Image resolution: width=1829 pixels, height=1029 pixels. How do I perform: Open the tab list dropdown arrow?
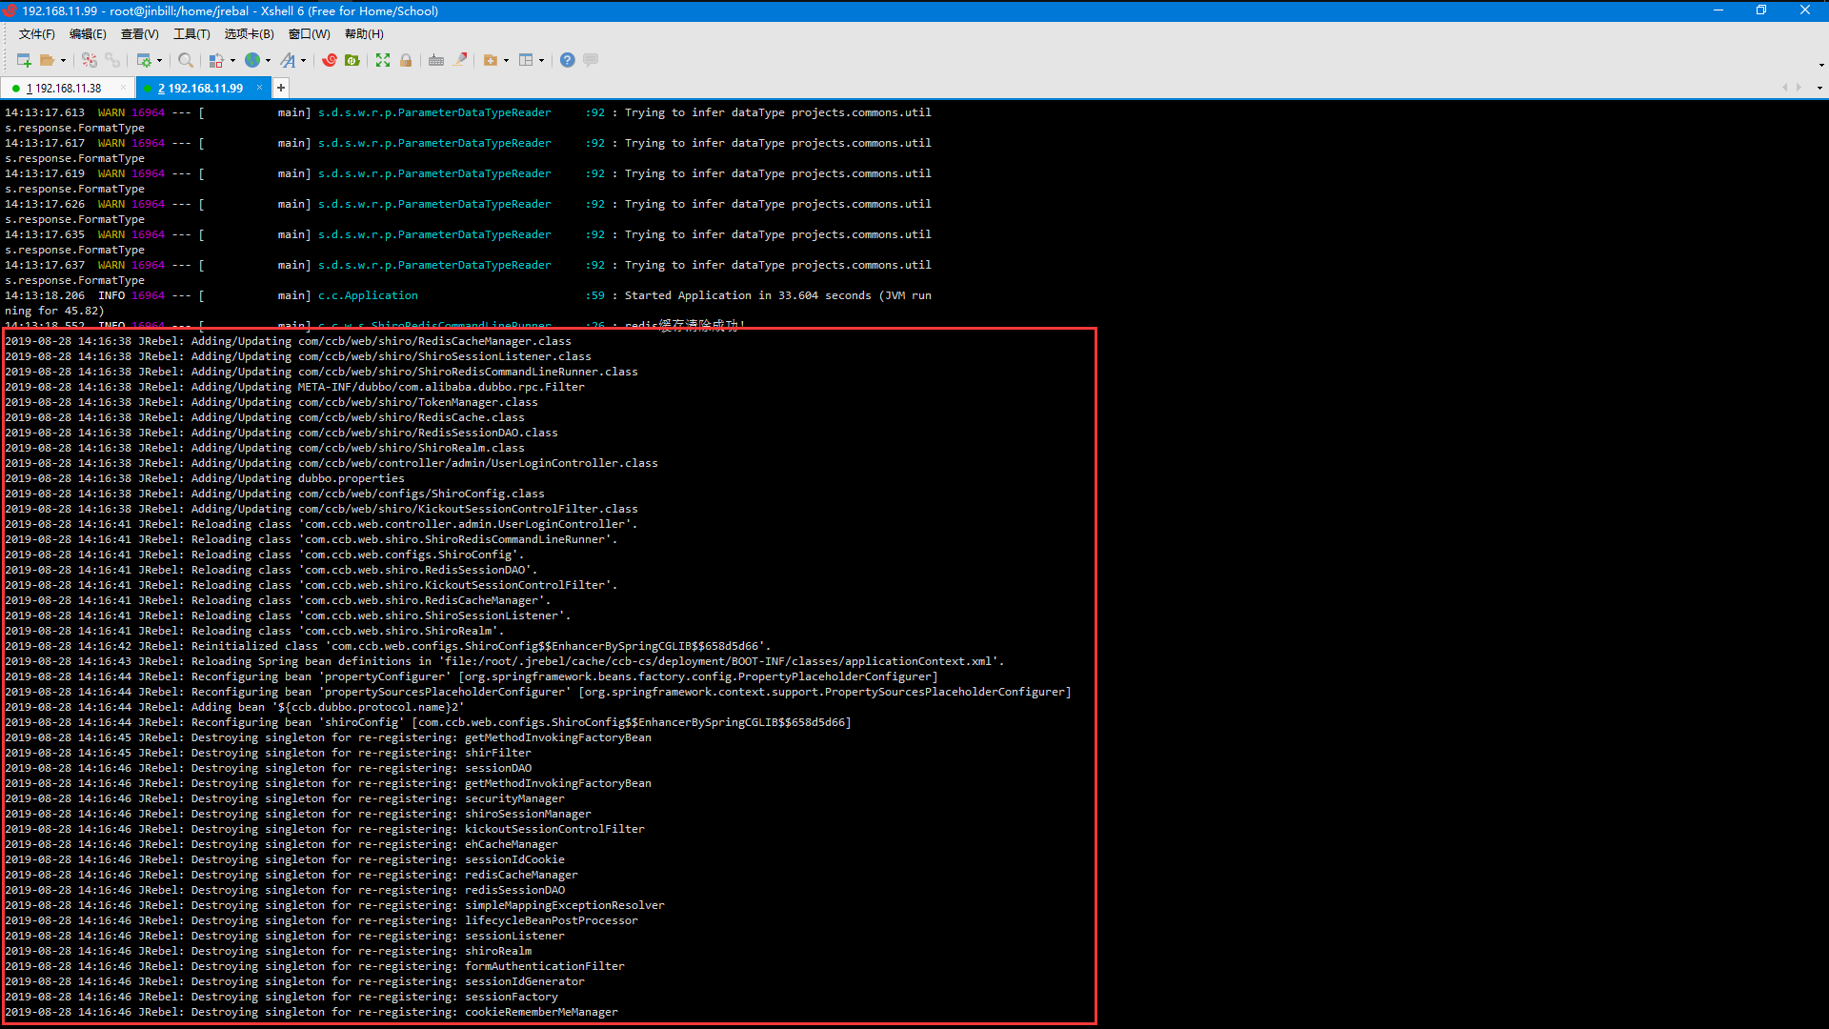pos(1819,89)
